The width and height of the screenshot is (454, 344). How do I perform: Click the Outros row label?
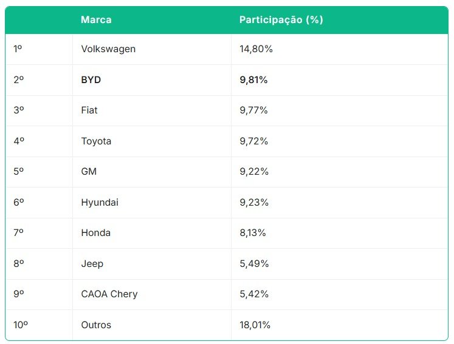pyautogui.click(x=96, y=325)
